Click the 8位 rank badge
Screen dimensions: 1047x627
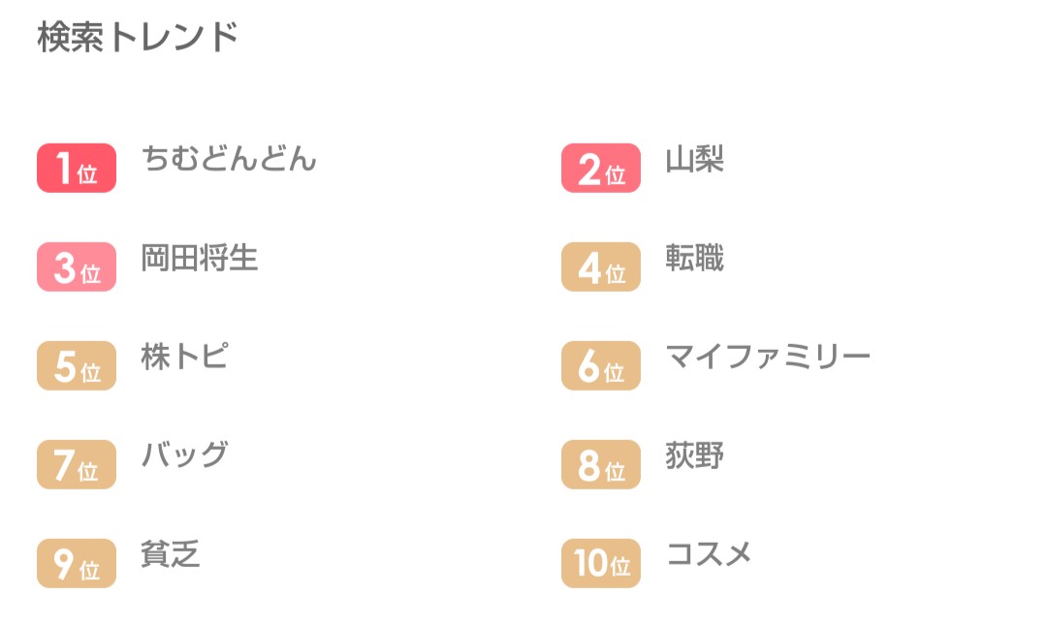[x=601, y=465]
